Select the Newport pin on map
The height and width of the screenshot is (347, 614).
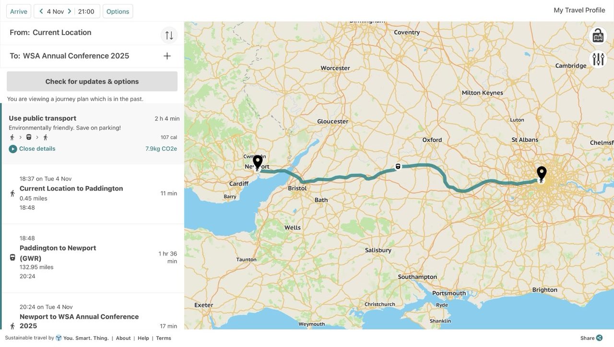pyautogui.click(x=258, y=163)
